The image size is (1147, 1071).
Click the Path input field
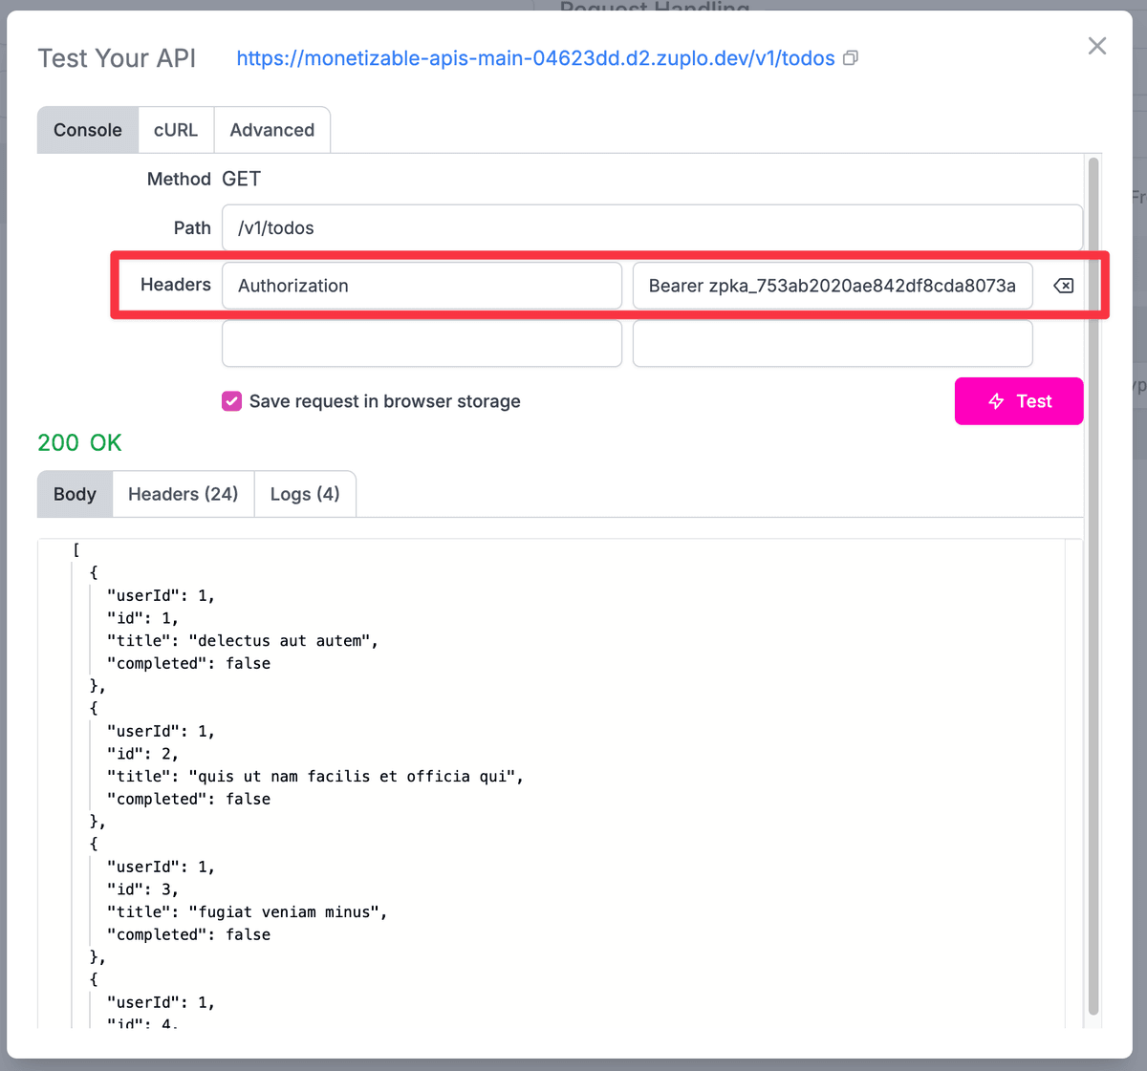pos(652,228)
